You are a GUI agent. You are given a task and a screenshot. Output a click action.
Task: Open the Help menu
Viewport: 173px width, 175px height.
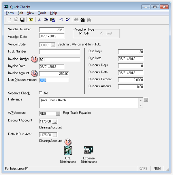coord(53,13)
